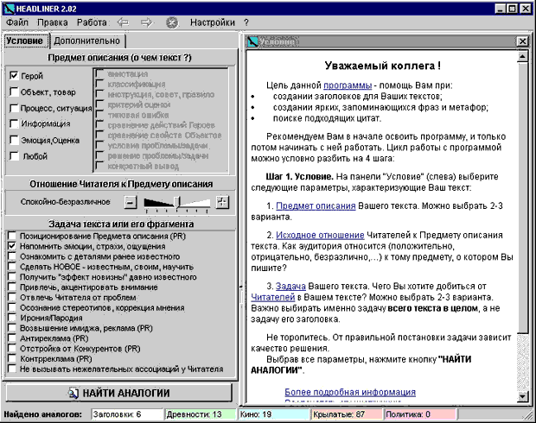
Task: Open the Задача link
Action: coord(290,286)
